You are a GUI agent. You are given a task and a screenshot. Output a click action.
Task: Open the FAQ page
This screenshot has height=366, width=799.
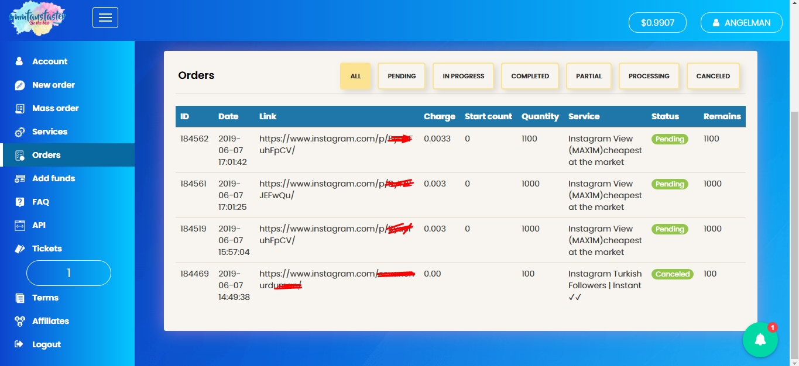click(40, 202)
